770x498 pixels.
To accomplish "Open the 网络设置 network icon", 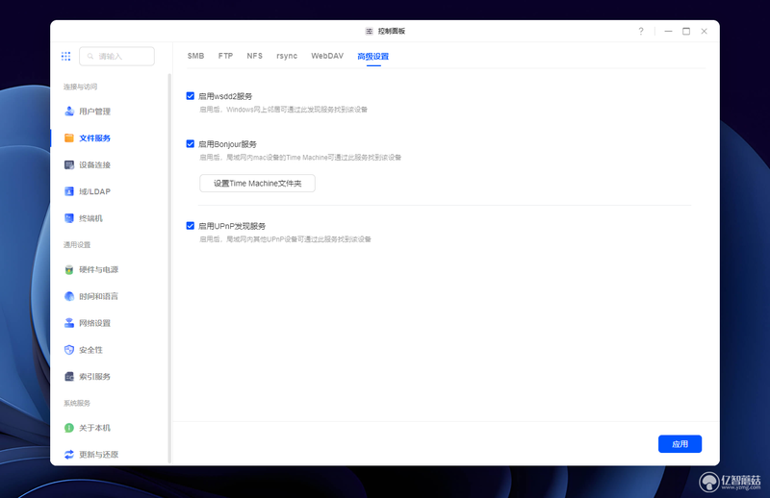I will pyautogui.click(x=69, y=323).
